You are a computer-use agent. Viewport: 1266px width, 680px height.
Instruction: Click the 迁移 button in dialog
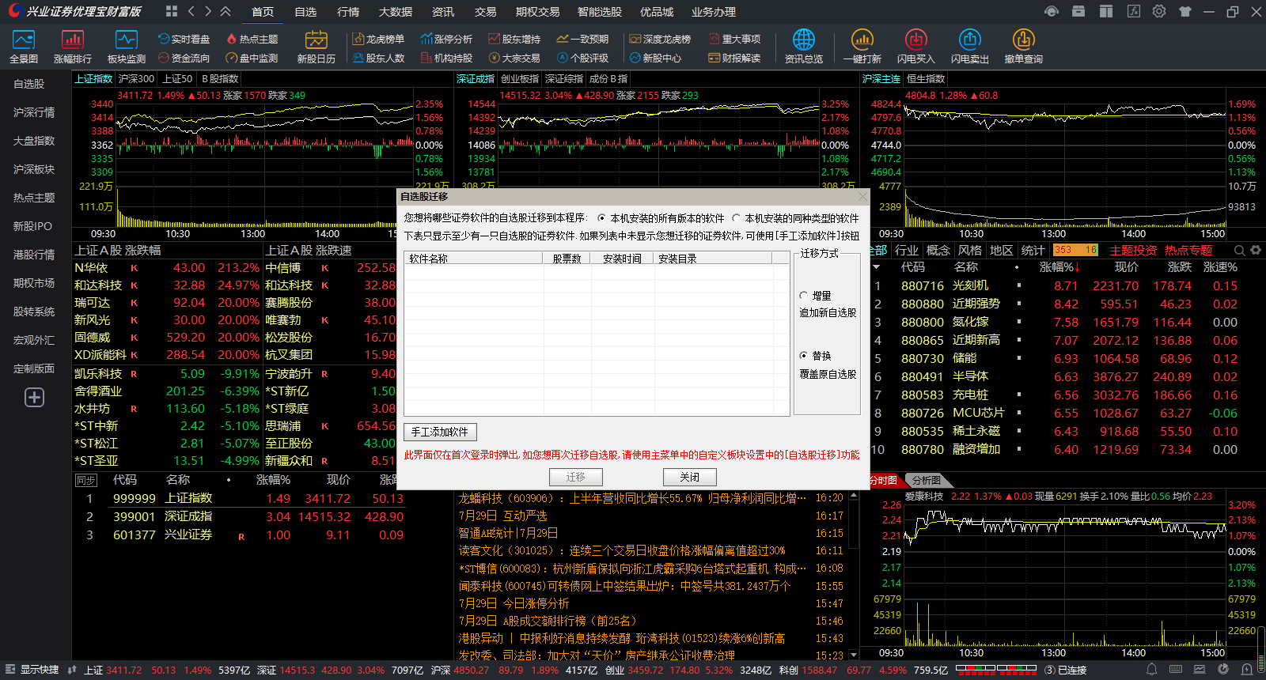point(576,477)
